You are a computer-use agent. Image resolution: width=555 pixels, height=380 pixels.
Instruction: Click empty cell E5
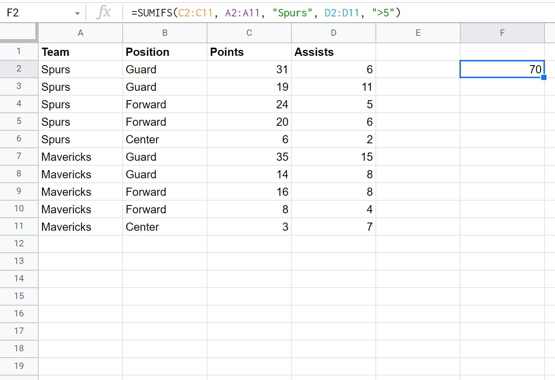coord(418,121)
